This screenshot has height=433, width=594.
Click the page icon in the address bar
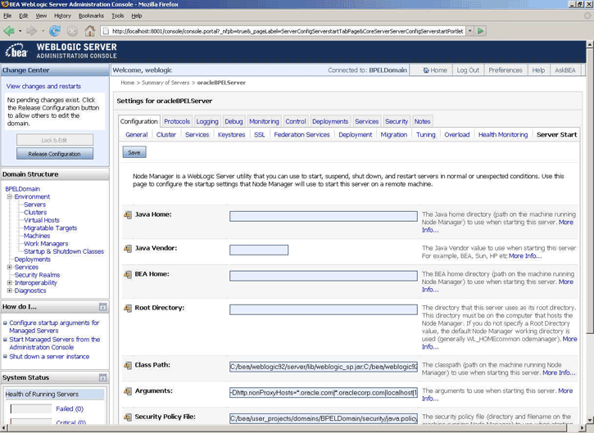pos(106,31)
